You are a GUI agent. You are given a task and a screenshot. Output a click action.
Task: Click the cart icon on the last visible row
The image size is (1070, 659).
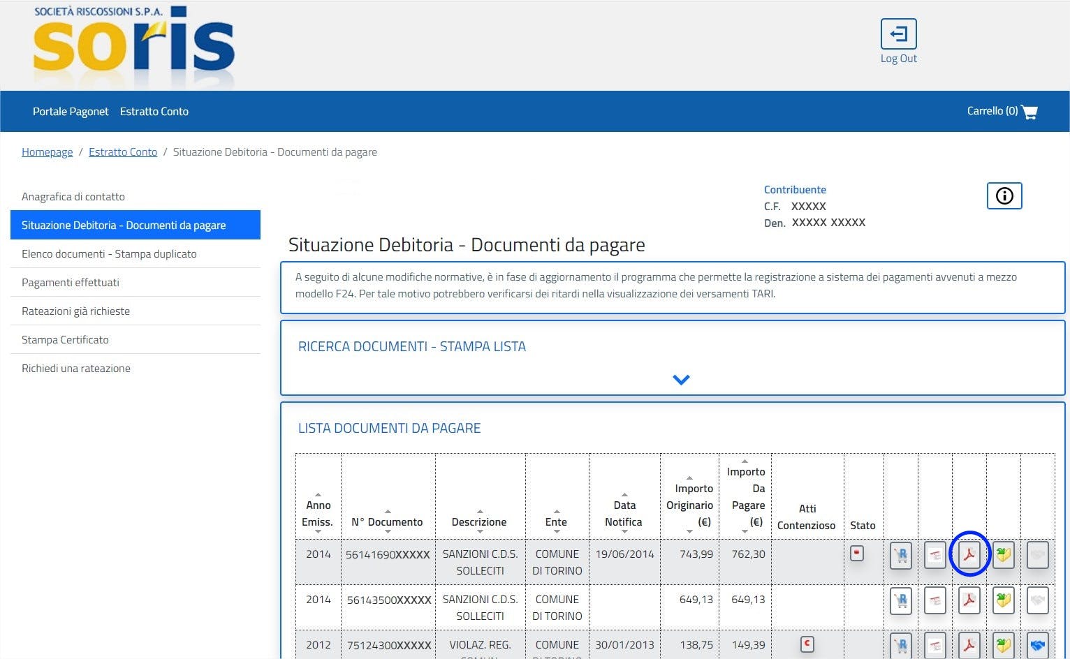pyautogui.click(x=900, y=646)
